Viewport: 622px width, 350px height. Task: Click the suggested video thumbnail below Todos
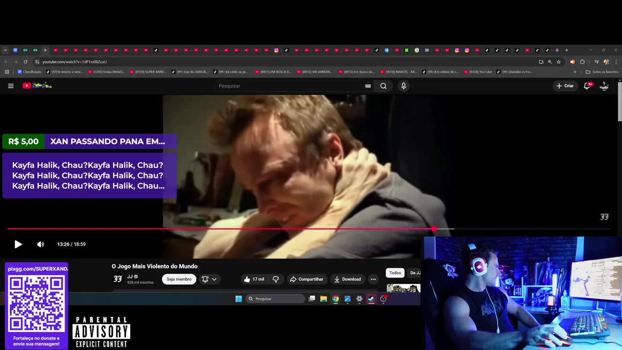coord(403,288)
